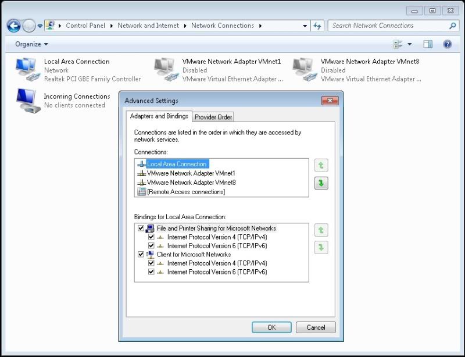Viewport: 465px width, 357px height.
Task: Click the search magnifier icon
Action: pos(453,26)
